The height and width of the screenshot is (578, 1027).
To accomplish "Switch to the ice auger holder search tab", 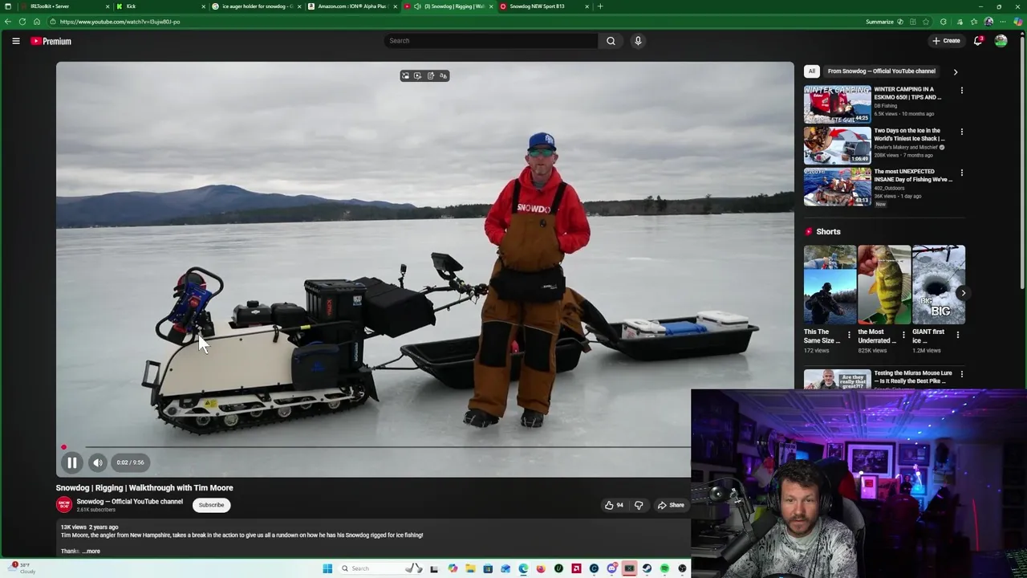I will (257, 6).
